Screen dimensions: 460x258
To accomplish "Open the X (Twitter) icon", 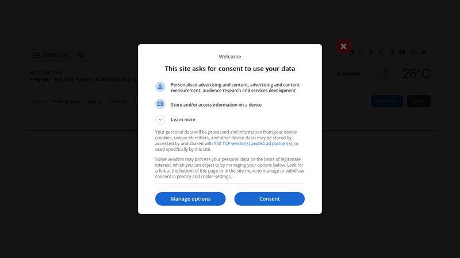I will [x=381, y=53].
